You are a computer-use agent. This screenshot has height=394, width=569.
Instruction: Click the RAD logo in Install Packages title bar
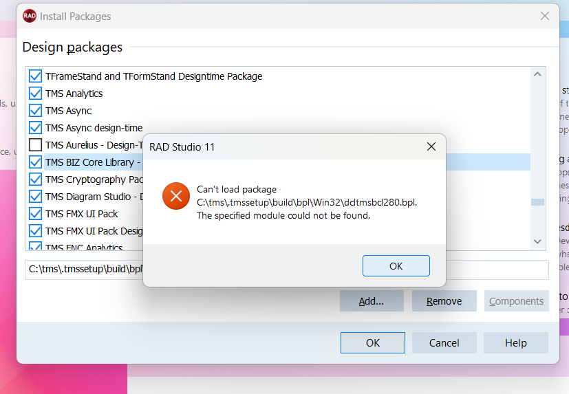pyautogui.click(x=30, y=16)
